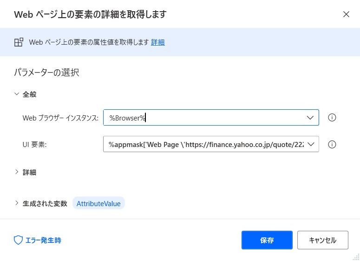Screen dimensions: 360x261
Task: Click the 保存 button
Action: (x=267, y=240)
